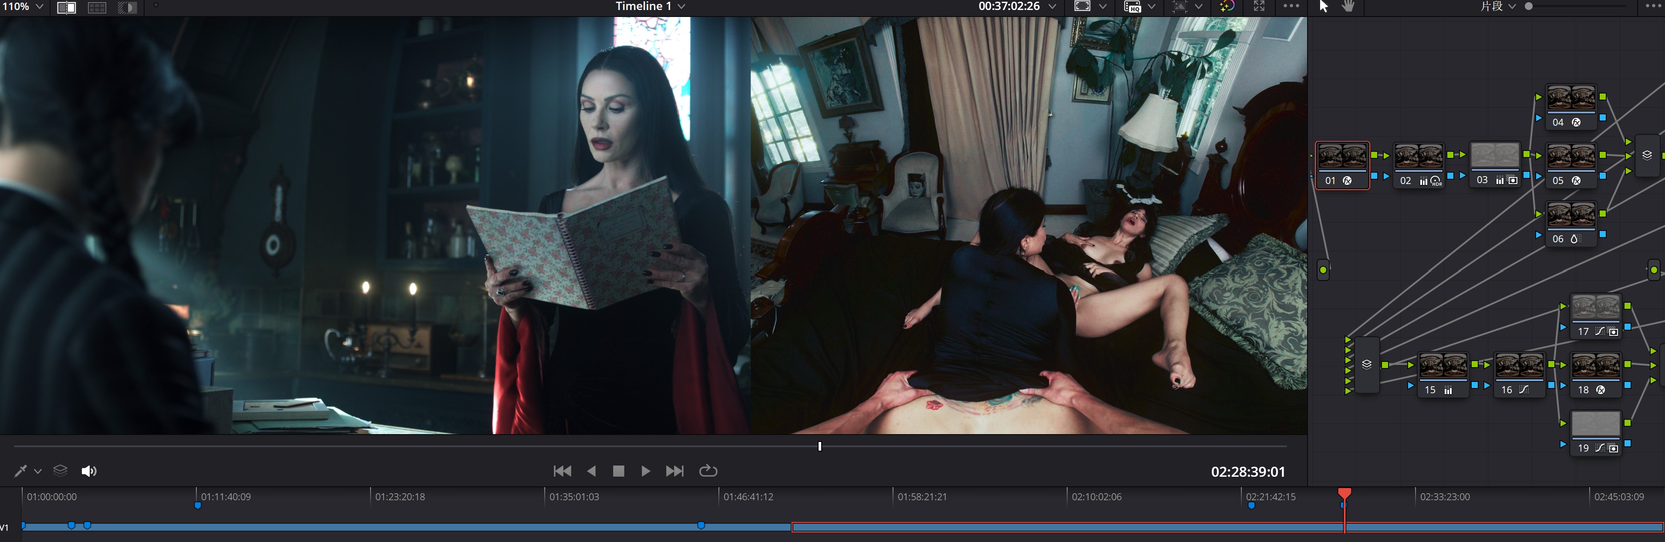Enable image wipe split view
The width and height of the screenshot is (1665, 542).
click(67, 7)
